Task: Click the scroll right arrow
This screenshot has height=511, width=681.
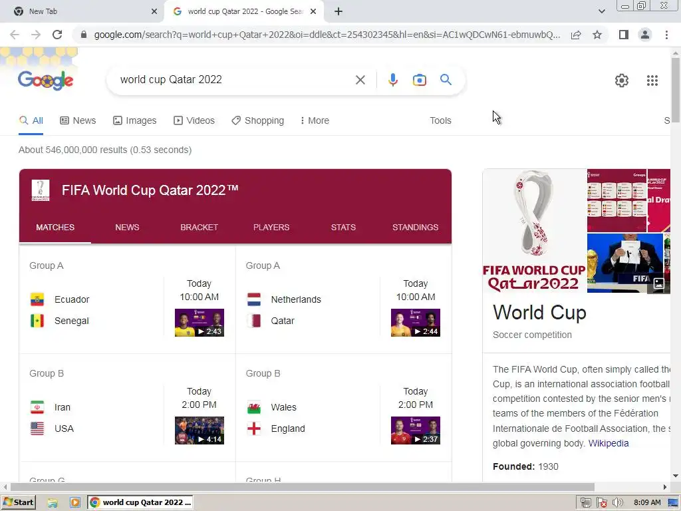Action: click(x=664, y=486)
